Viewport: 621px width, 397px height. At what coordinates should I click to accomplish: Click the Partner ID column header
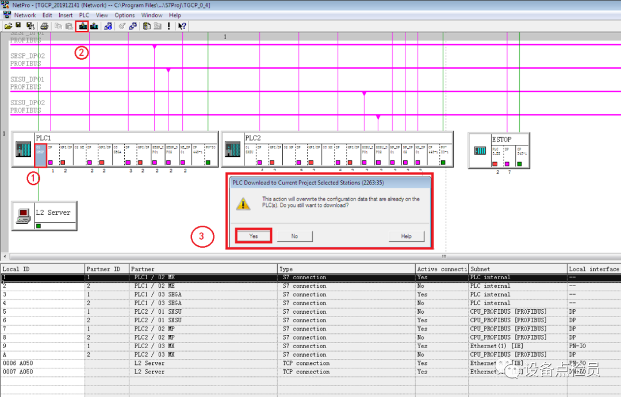coord(107,269)
